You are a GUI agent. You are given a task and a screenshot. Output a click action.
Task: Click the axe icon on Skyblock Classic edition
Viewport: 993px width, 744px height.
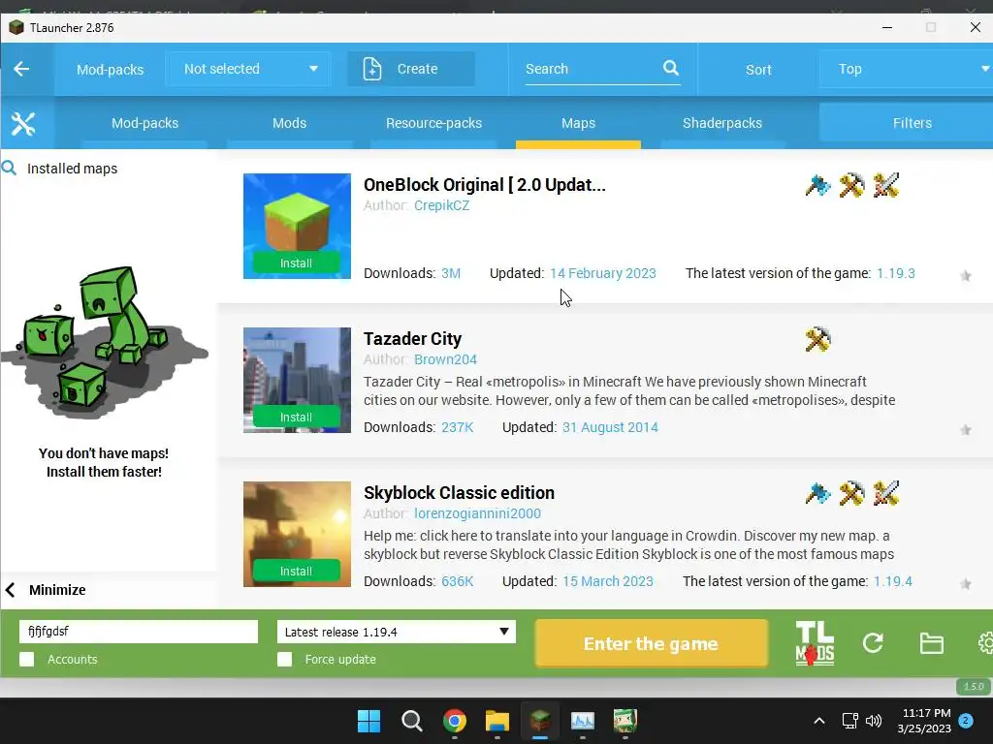[x=817, y=493]
